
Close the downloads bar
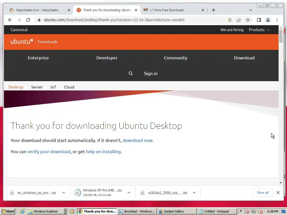pos(278,193)
